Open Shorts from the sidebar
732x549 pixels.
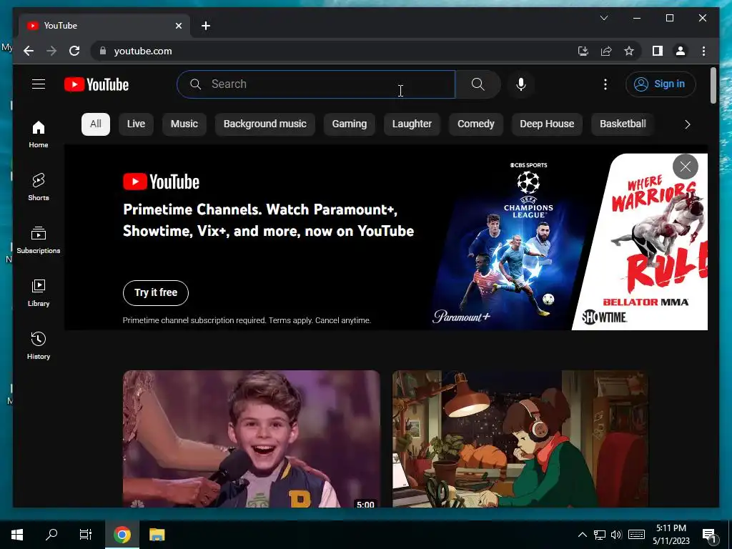(39, 187)
